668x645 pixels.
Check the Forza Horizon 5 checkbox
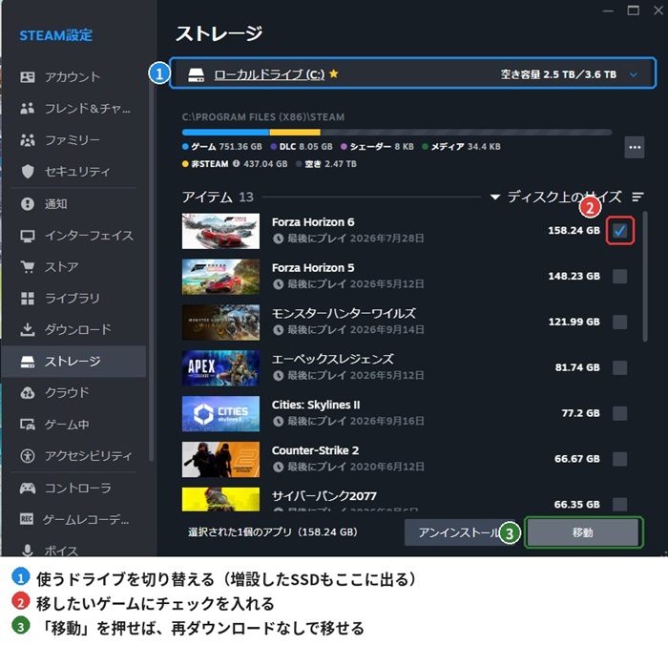click(x=620, y=276)
